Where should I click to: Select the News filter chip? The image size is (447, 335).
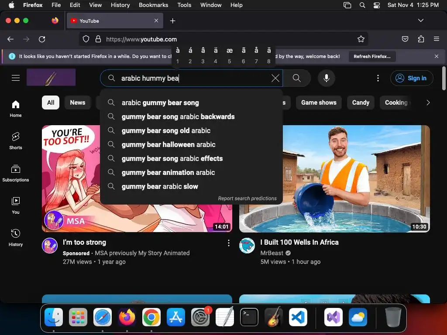pos(78,103)
